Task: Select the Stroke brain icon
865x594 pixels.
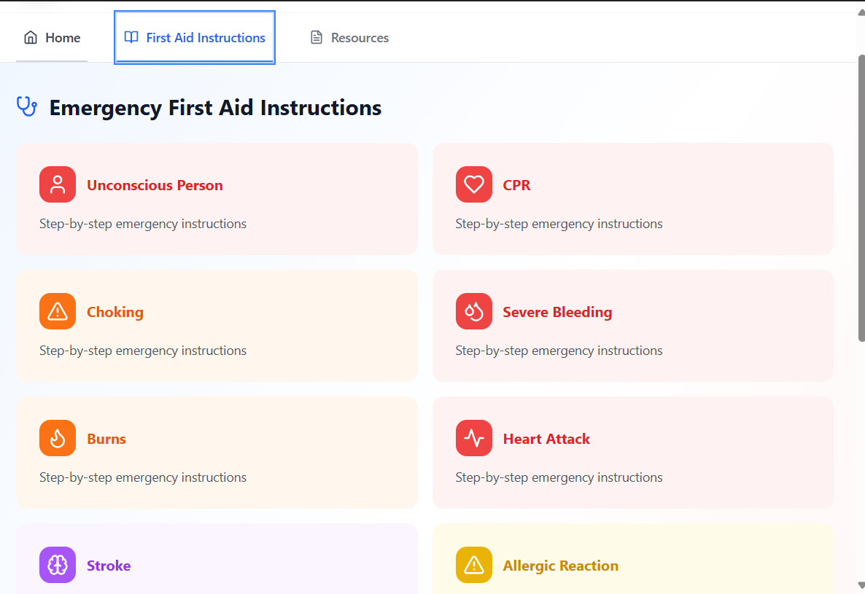Action: coord(58,565)
